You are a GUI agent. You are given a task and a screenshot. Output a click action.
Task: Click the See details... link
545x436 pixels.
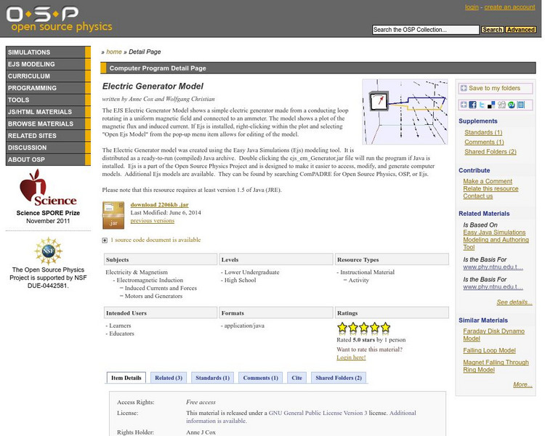[514, 302]
